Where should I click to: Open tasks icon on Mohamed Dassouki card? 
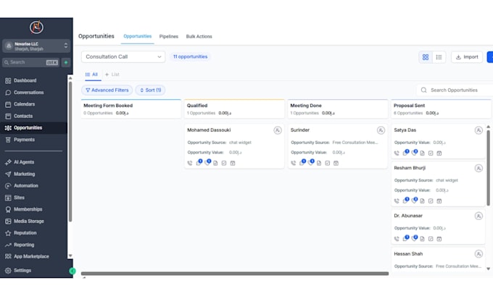[224, 164]
